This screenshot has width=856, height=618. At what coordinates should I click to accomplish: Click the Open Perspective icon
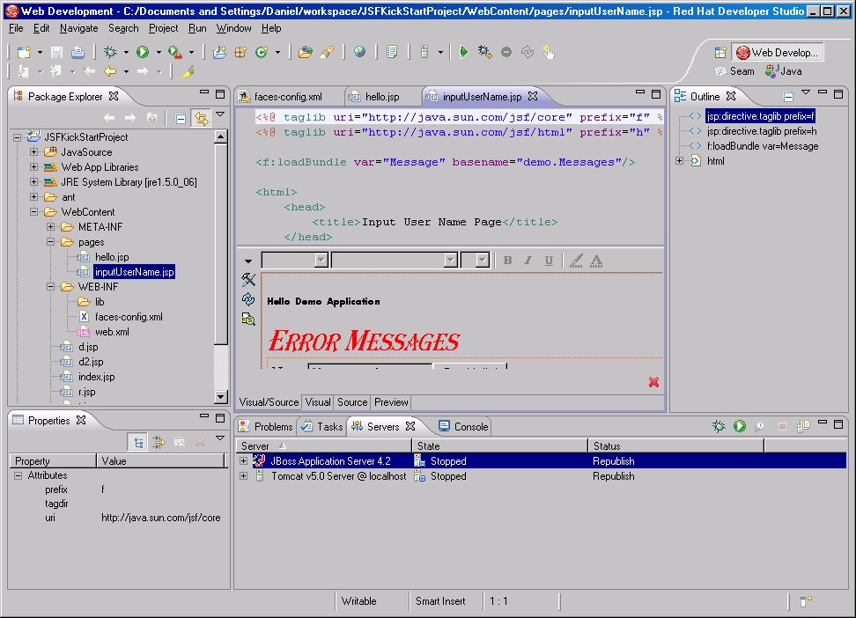click(720, 53)
